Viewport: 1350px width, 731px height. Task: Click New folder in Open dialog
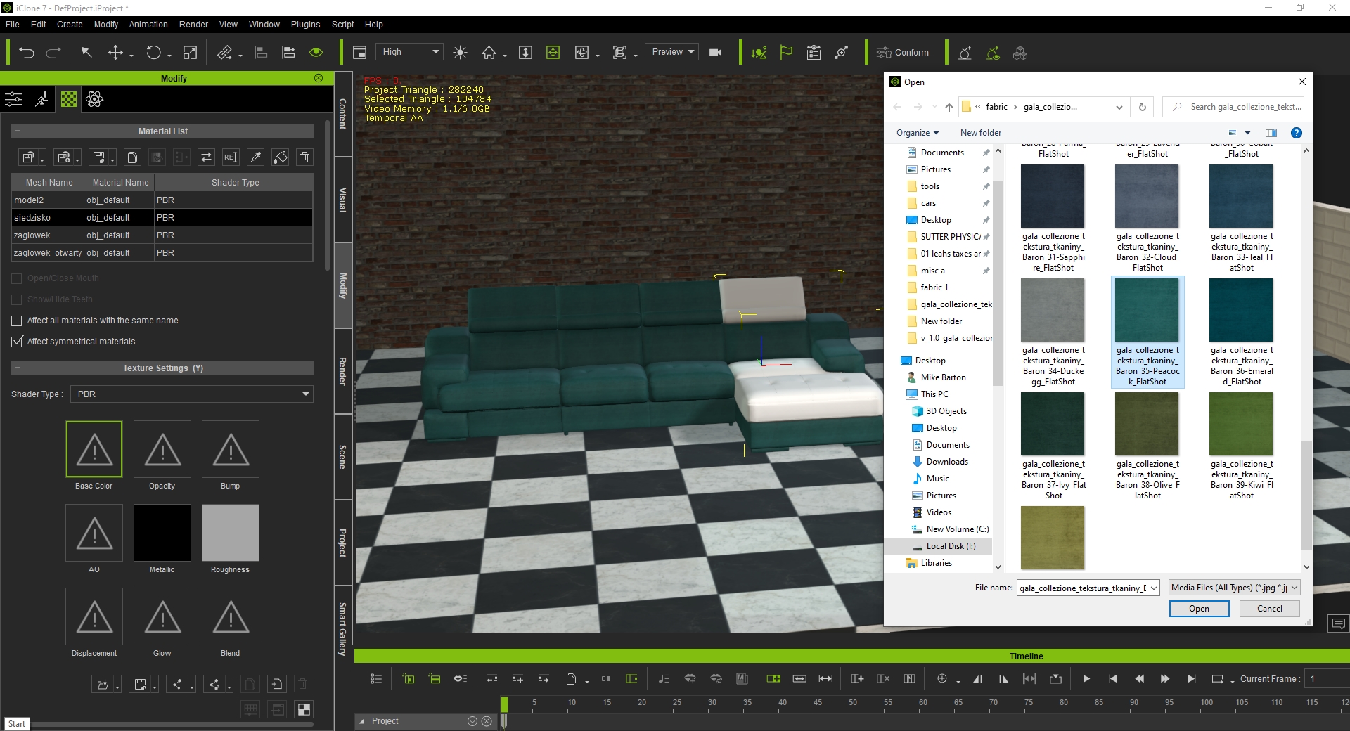point(980,133)
